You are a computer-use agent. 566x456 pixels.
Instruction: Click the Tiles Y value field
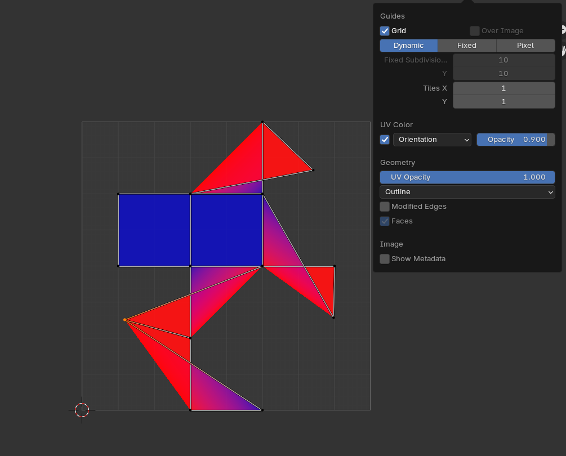tap(503, 102)
